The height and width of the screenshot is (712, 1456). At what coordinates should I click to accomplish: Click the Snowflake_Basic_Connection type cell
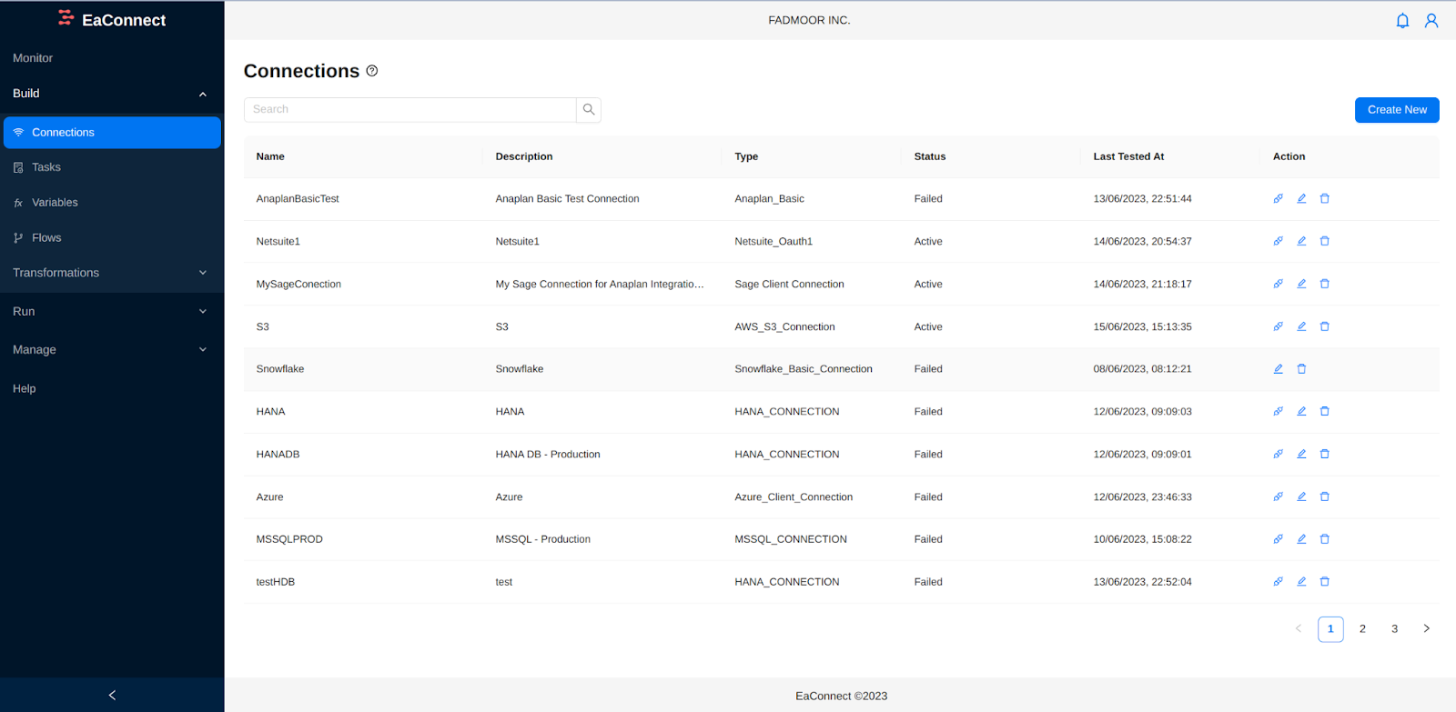pyautogui.click(x=804, y=369)
